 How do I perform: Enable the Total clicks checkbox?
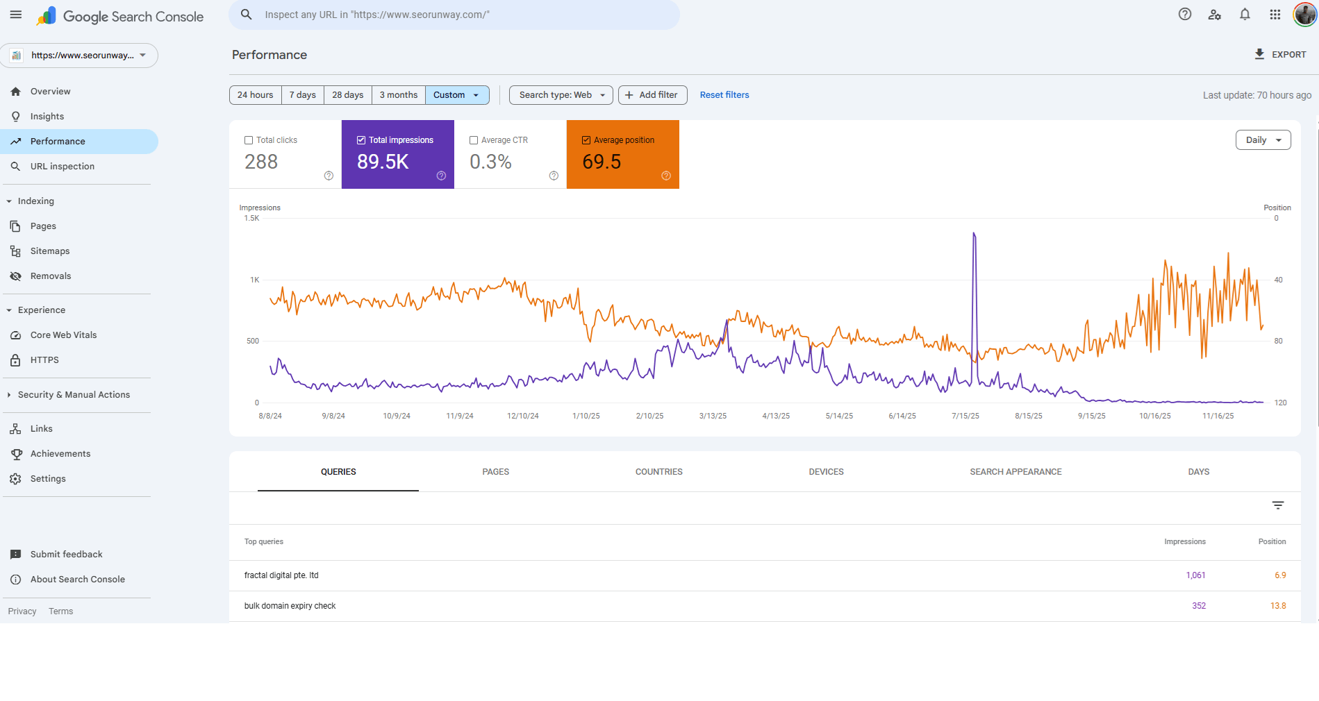pyautogui.click(x=249, y=140)
